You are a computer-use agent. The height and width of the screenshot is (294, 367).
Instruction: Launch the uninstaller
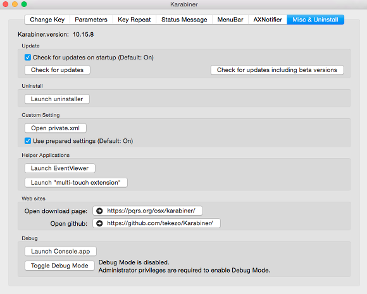(x=57, y=99)
